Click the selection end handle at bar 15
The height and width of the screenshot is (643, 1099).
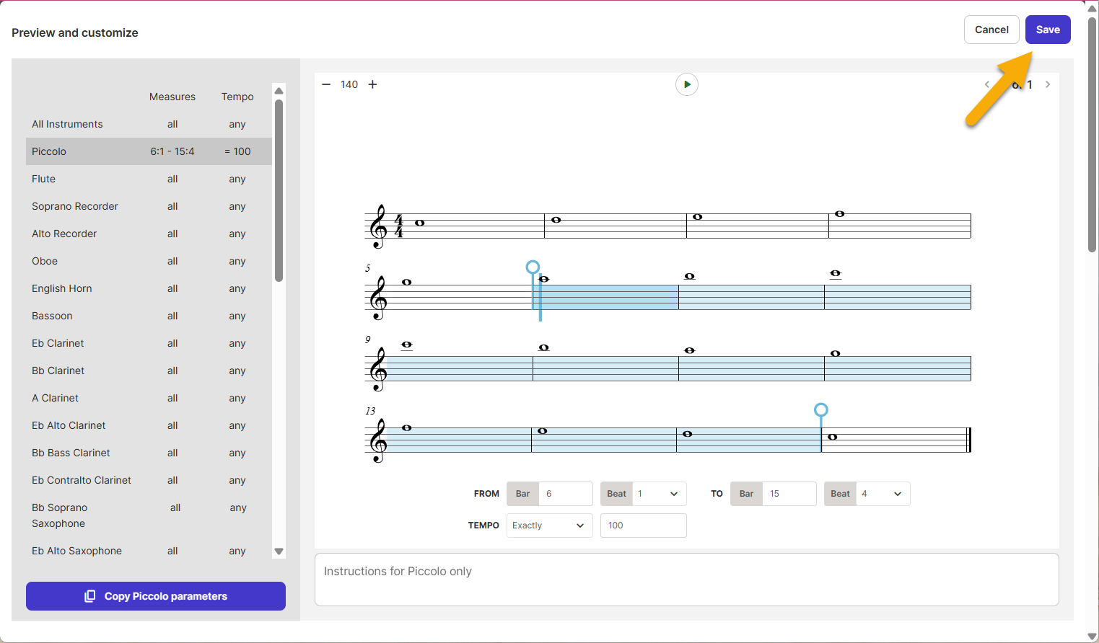click(820, 410)
